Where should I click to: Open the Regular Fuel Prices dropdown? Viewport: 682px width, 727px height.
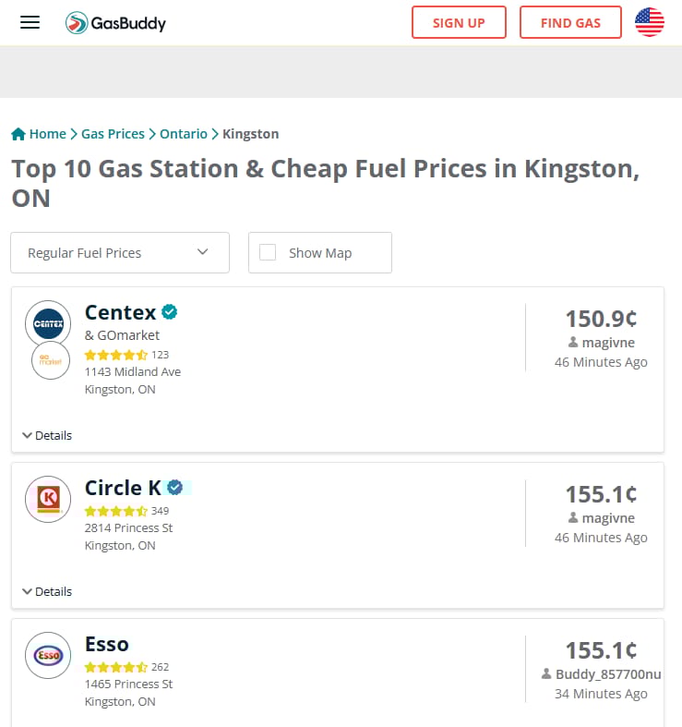point(120,252)
